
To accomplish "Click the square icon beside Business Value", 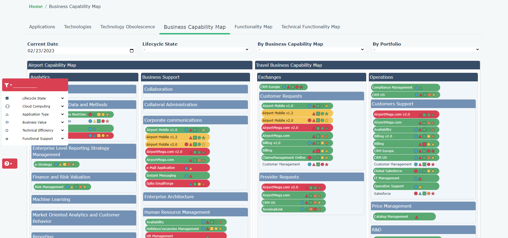I will point(7,122).
